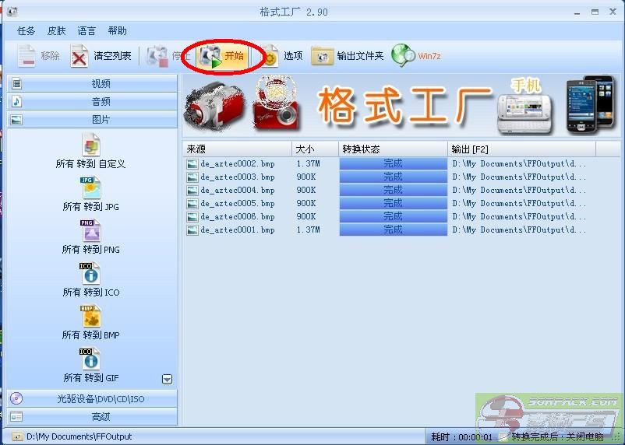Open the 任务 (Task) menu

click(x=26, y=31)
